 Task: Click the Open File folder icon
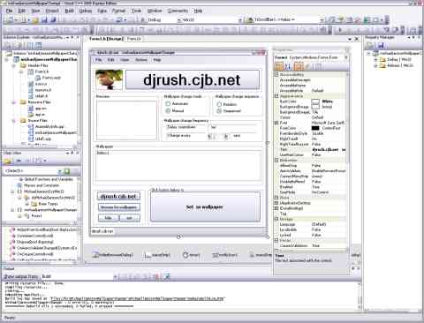35,20
